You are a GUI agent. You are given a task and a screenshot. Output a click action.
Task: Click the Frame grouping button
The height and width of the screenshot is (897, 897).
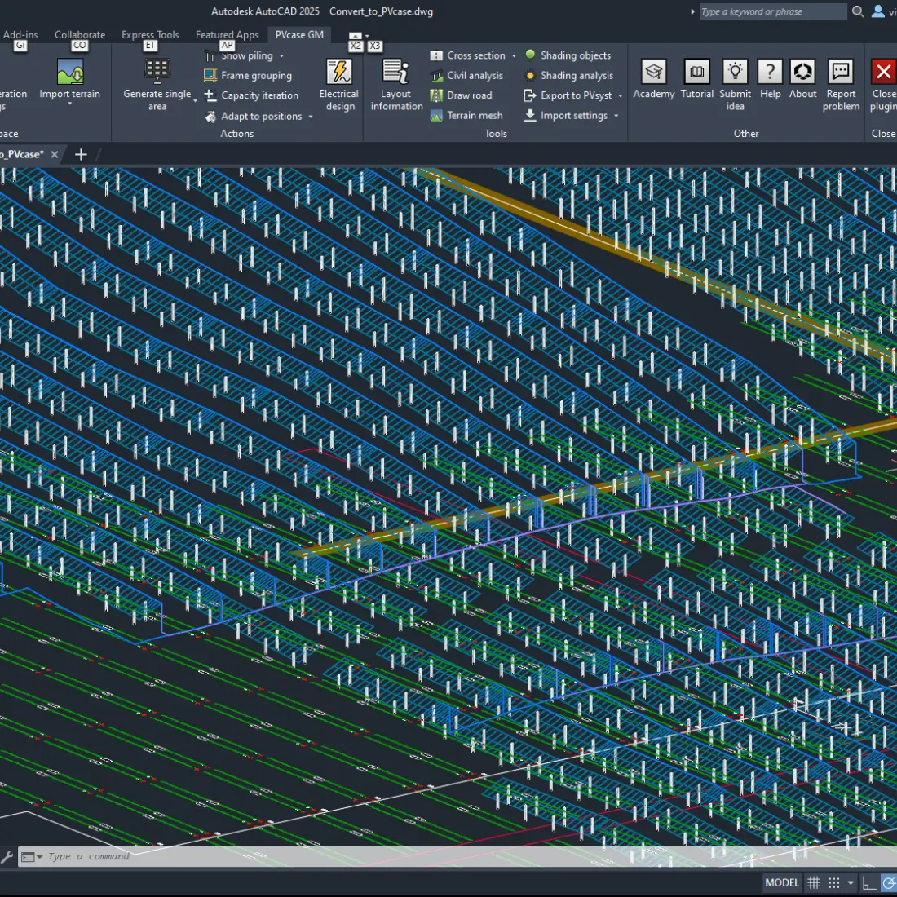(x=256, y=76)
